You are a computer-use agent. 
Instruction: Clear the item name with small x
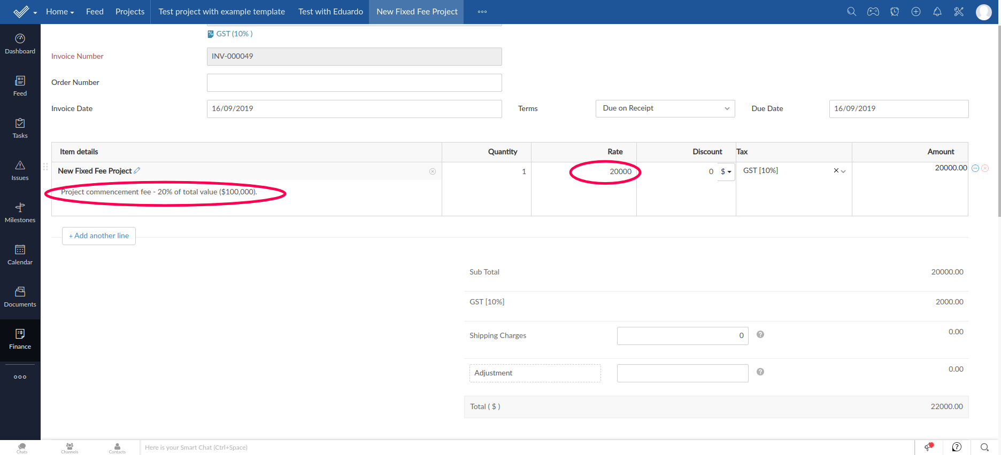[x=433, y=171]
